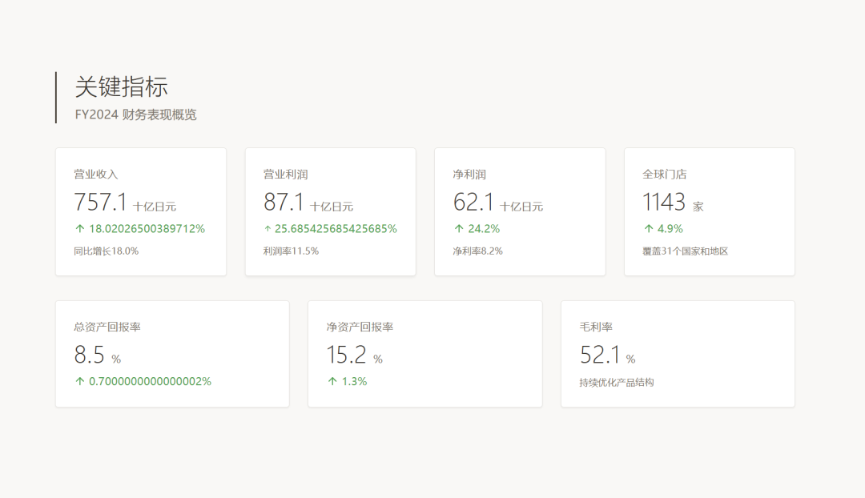This screenshot has height=498, width=865.
Task: Click the 关键指标 section heading
Action: coord(121,88)
